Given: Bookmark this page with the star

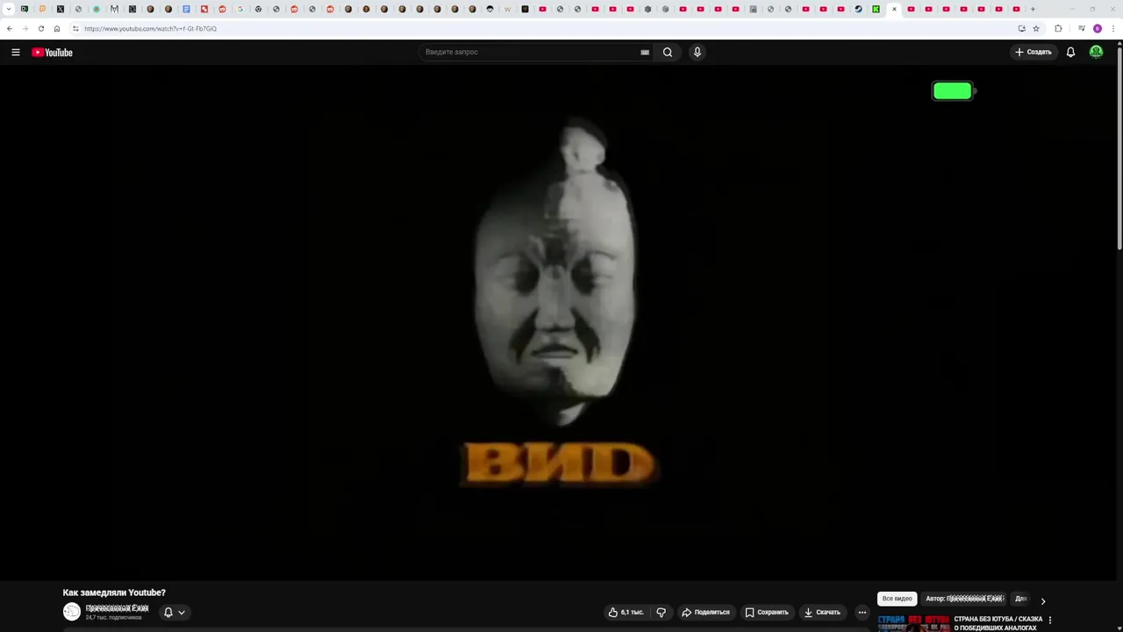Looking at the screenshot, I should pyautogui.click(x=1036, y=28).
